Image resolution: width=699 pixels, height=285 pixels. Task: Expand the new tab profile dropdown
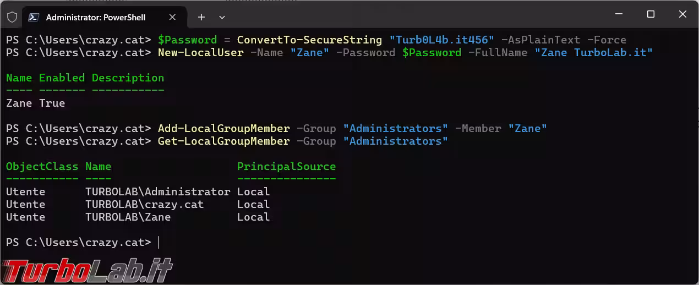222,17
